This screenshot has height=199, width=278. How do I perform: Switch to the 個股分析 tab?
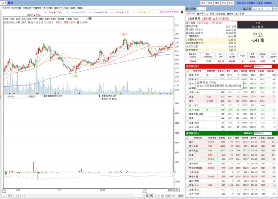pyautogui.click(x=58, y=8)
